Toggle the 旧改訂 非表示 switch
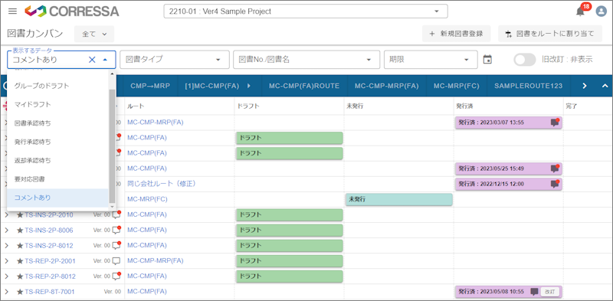Viewport: 613px width, 301px height. [524, 60]
